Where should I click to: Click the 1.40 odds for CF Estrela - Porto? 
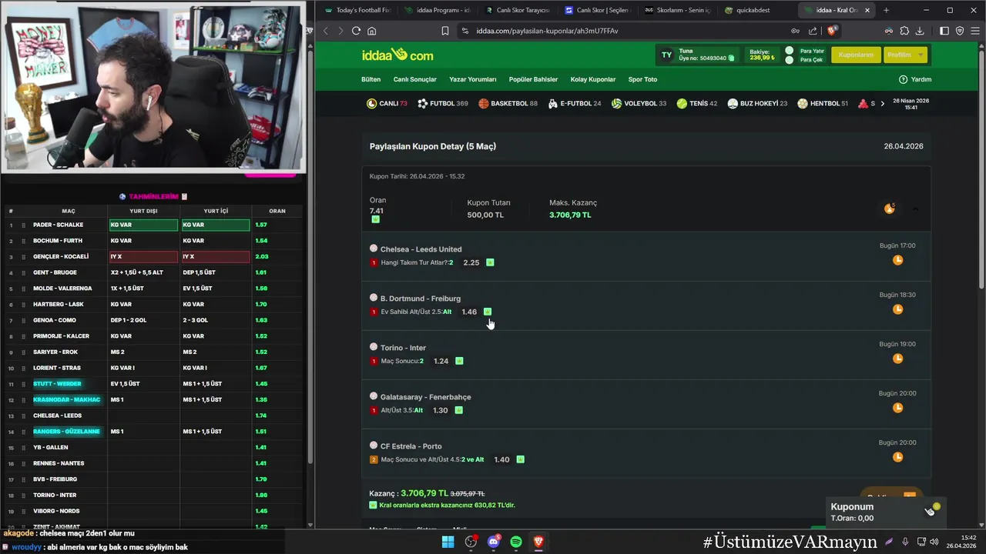pyautogui.click(x=501, y=459)
